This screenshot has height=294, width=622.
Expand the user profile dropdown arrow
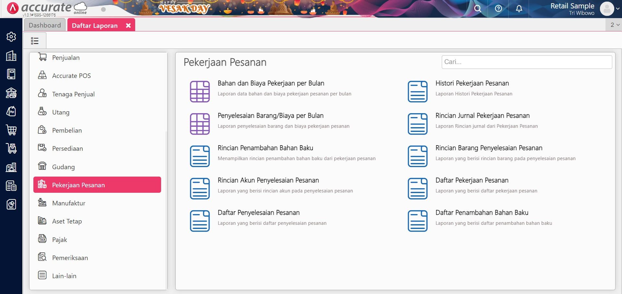click(x=618, y=9)
